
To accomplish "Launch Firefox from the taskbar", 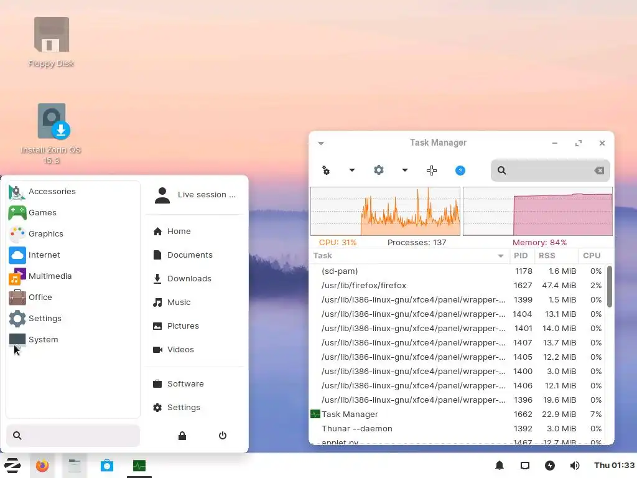I will click(42, 466).
